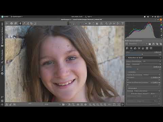Open the processing profile dropdown

(x=138, y=44)
